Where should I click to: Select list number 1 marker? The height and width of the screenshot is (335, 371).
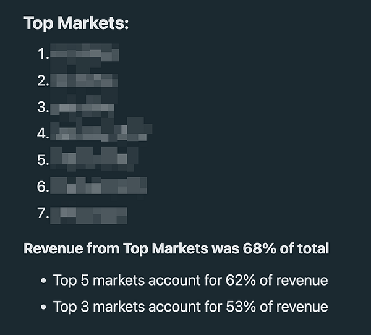(43, 54)
